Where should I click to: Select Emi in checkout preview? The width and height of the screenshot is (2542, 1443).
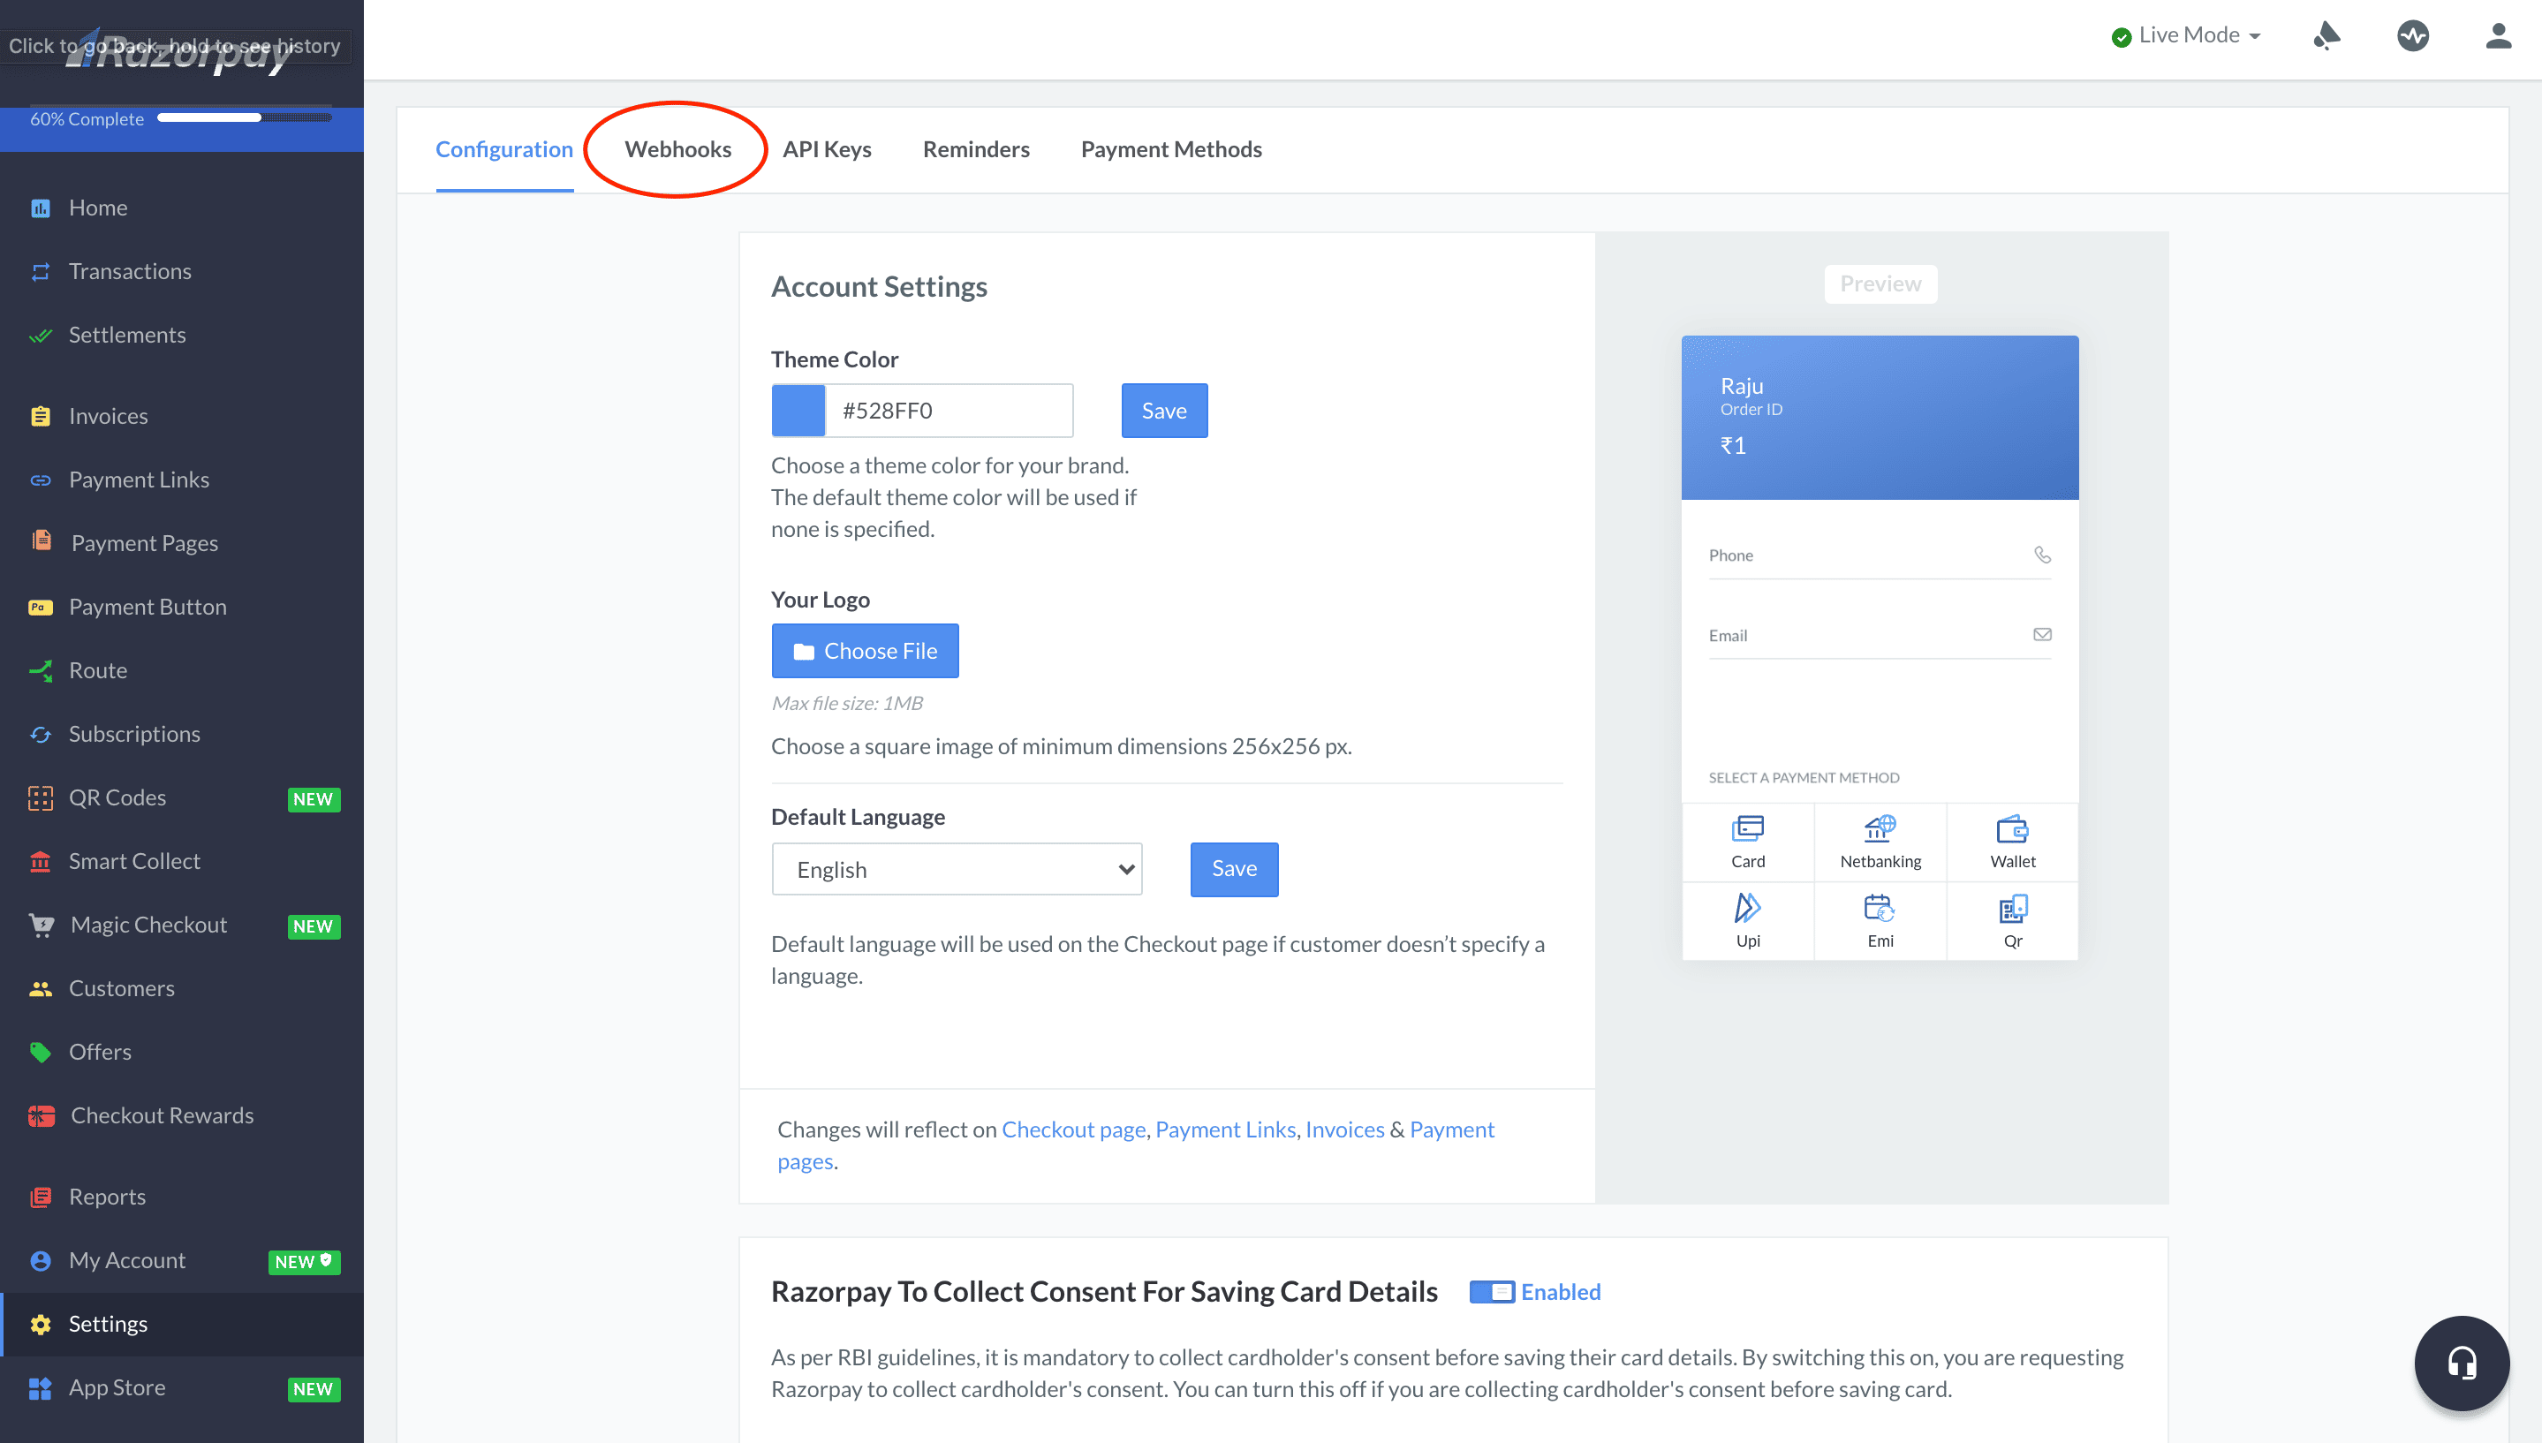1880,921
